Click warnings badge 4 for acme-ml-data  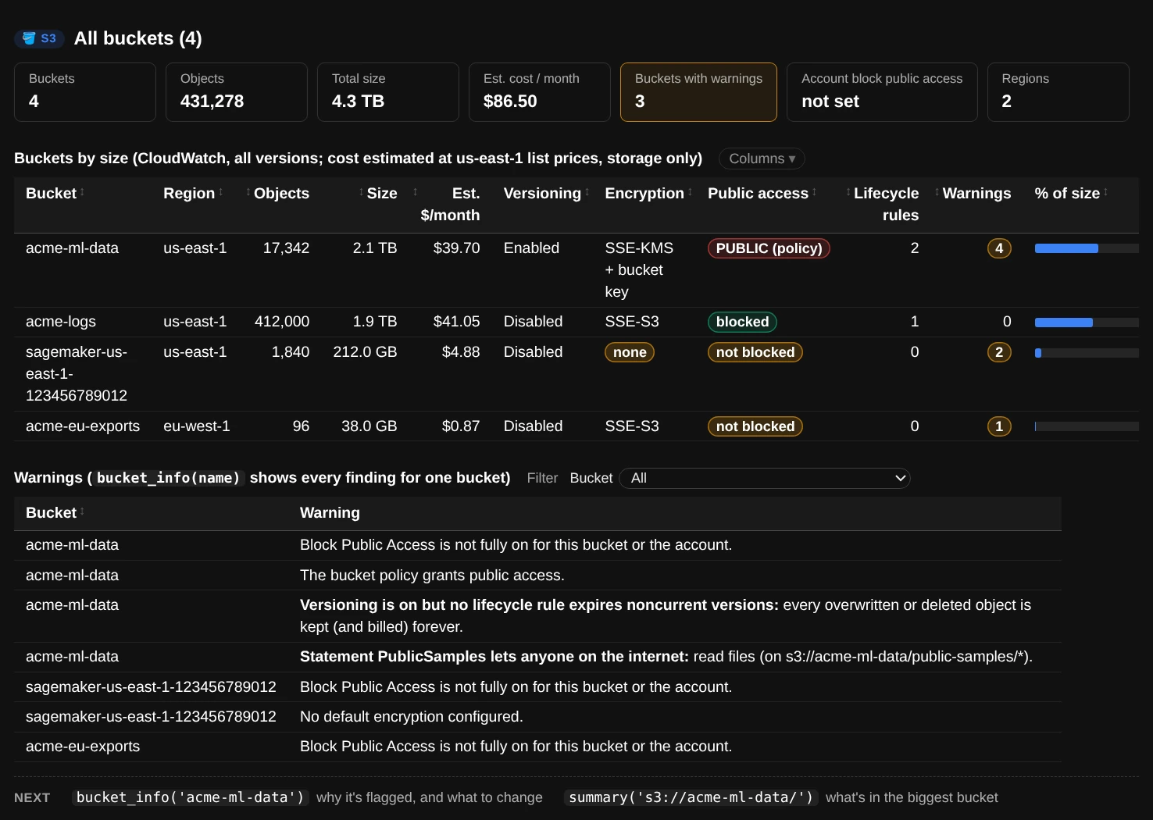click(x=999, y=248)
